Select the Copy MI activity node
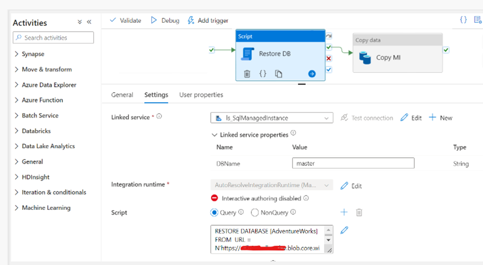 [x=398, y=53]
